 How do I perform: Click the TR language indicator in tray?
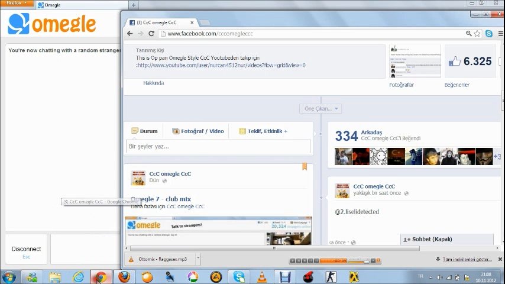pos(420,276)
